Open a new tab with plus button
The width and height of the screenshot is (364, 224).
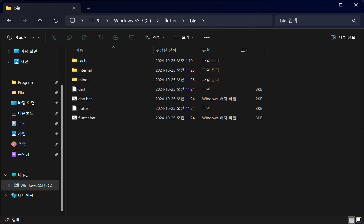(88, 8)
